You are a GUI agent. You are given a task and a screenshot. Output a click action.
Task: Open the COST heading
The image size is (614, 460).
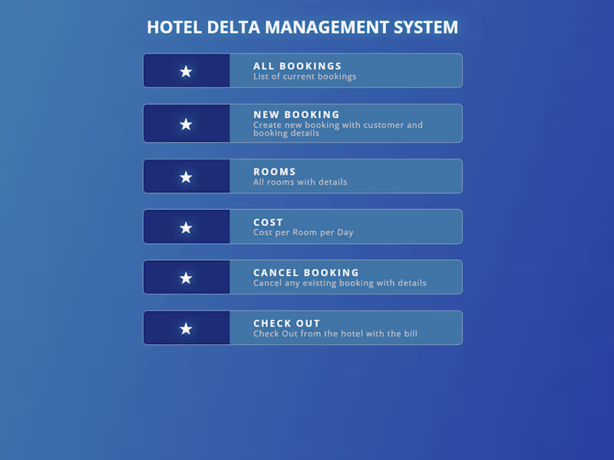tap(269, 222)
